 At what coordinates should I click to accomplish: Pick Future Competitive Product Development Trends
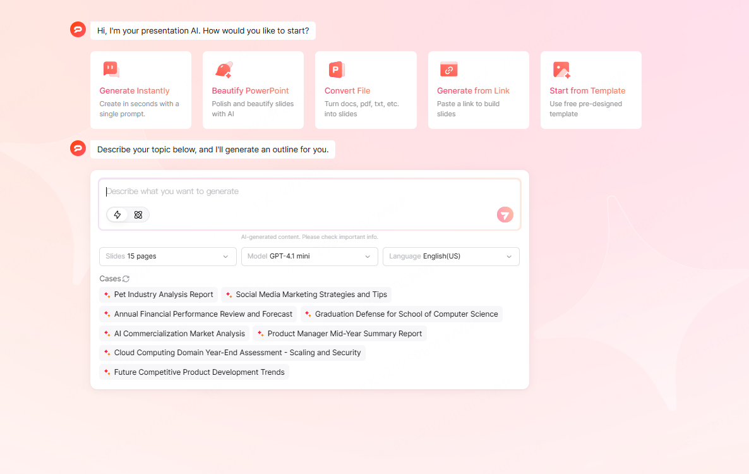[194, 372]
